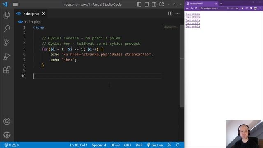Viewport: 263px width, 148px height.
Task: Bookmark the page with the star icon
Action: point(237,8)
